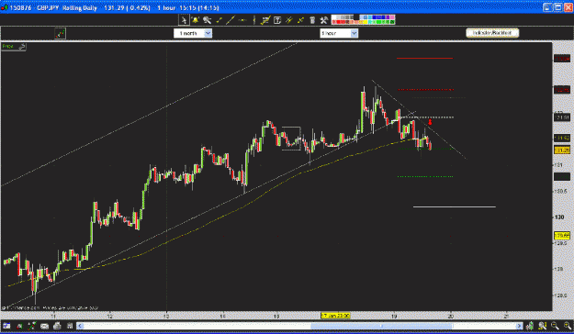Click the yellow 129.66 price axis label

(x=562, y=235)
